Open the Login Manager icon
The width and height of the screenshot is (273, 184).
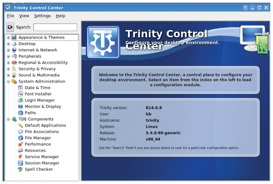pos(20,100)
